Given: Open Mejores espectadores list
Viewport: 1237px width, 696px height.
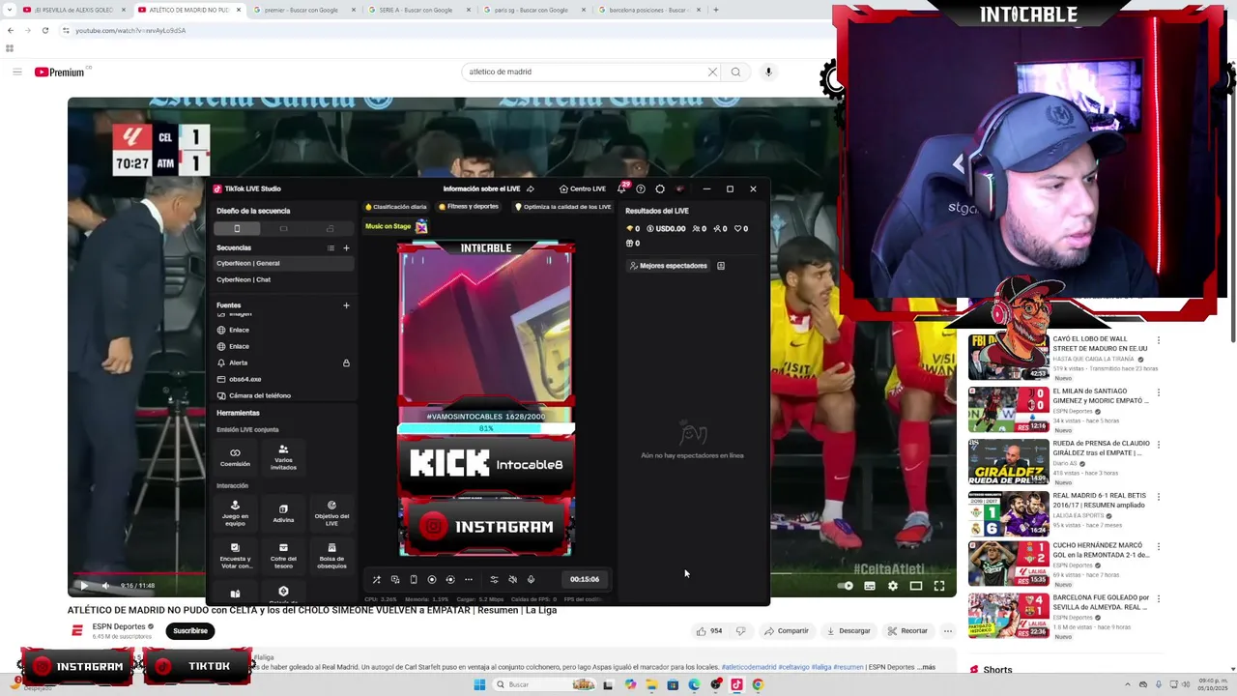Looking at the screenshot, I should (668, 265).
